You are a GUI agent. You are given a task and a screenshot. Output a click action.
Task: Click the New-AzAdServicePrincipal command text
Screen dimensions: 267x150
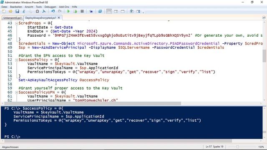pyautogui.click(x=59, y=47)
